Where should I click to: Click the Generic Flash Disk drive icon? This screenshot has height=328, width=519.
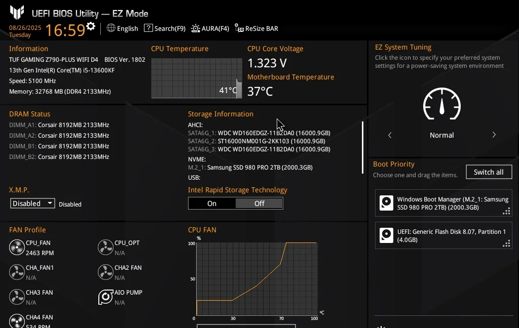pyautogui.click(x=386, y=235)
